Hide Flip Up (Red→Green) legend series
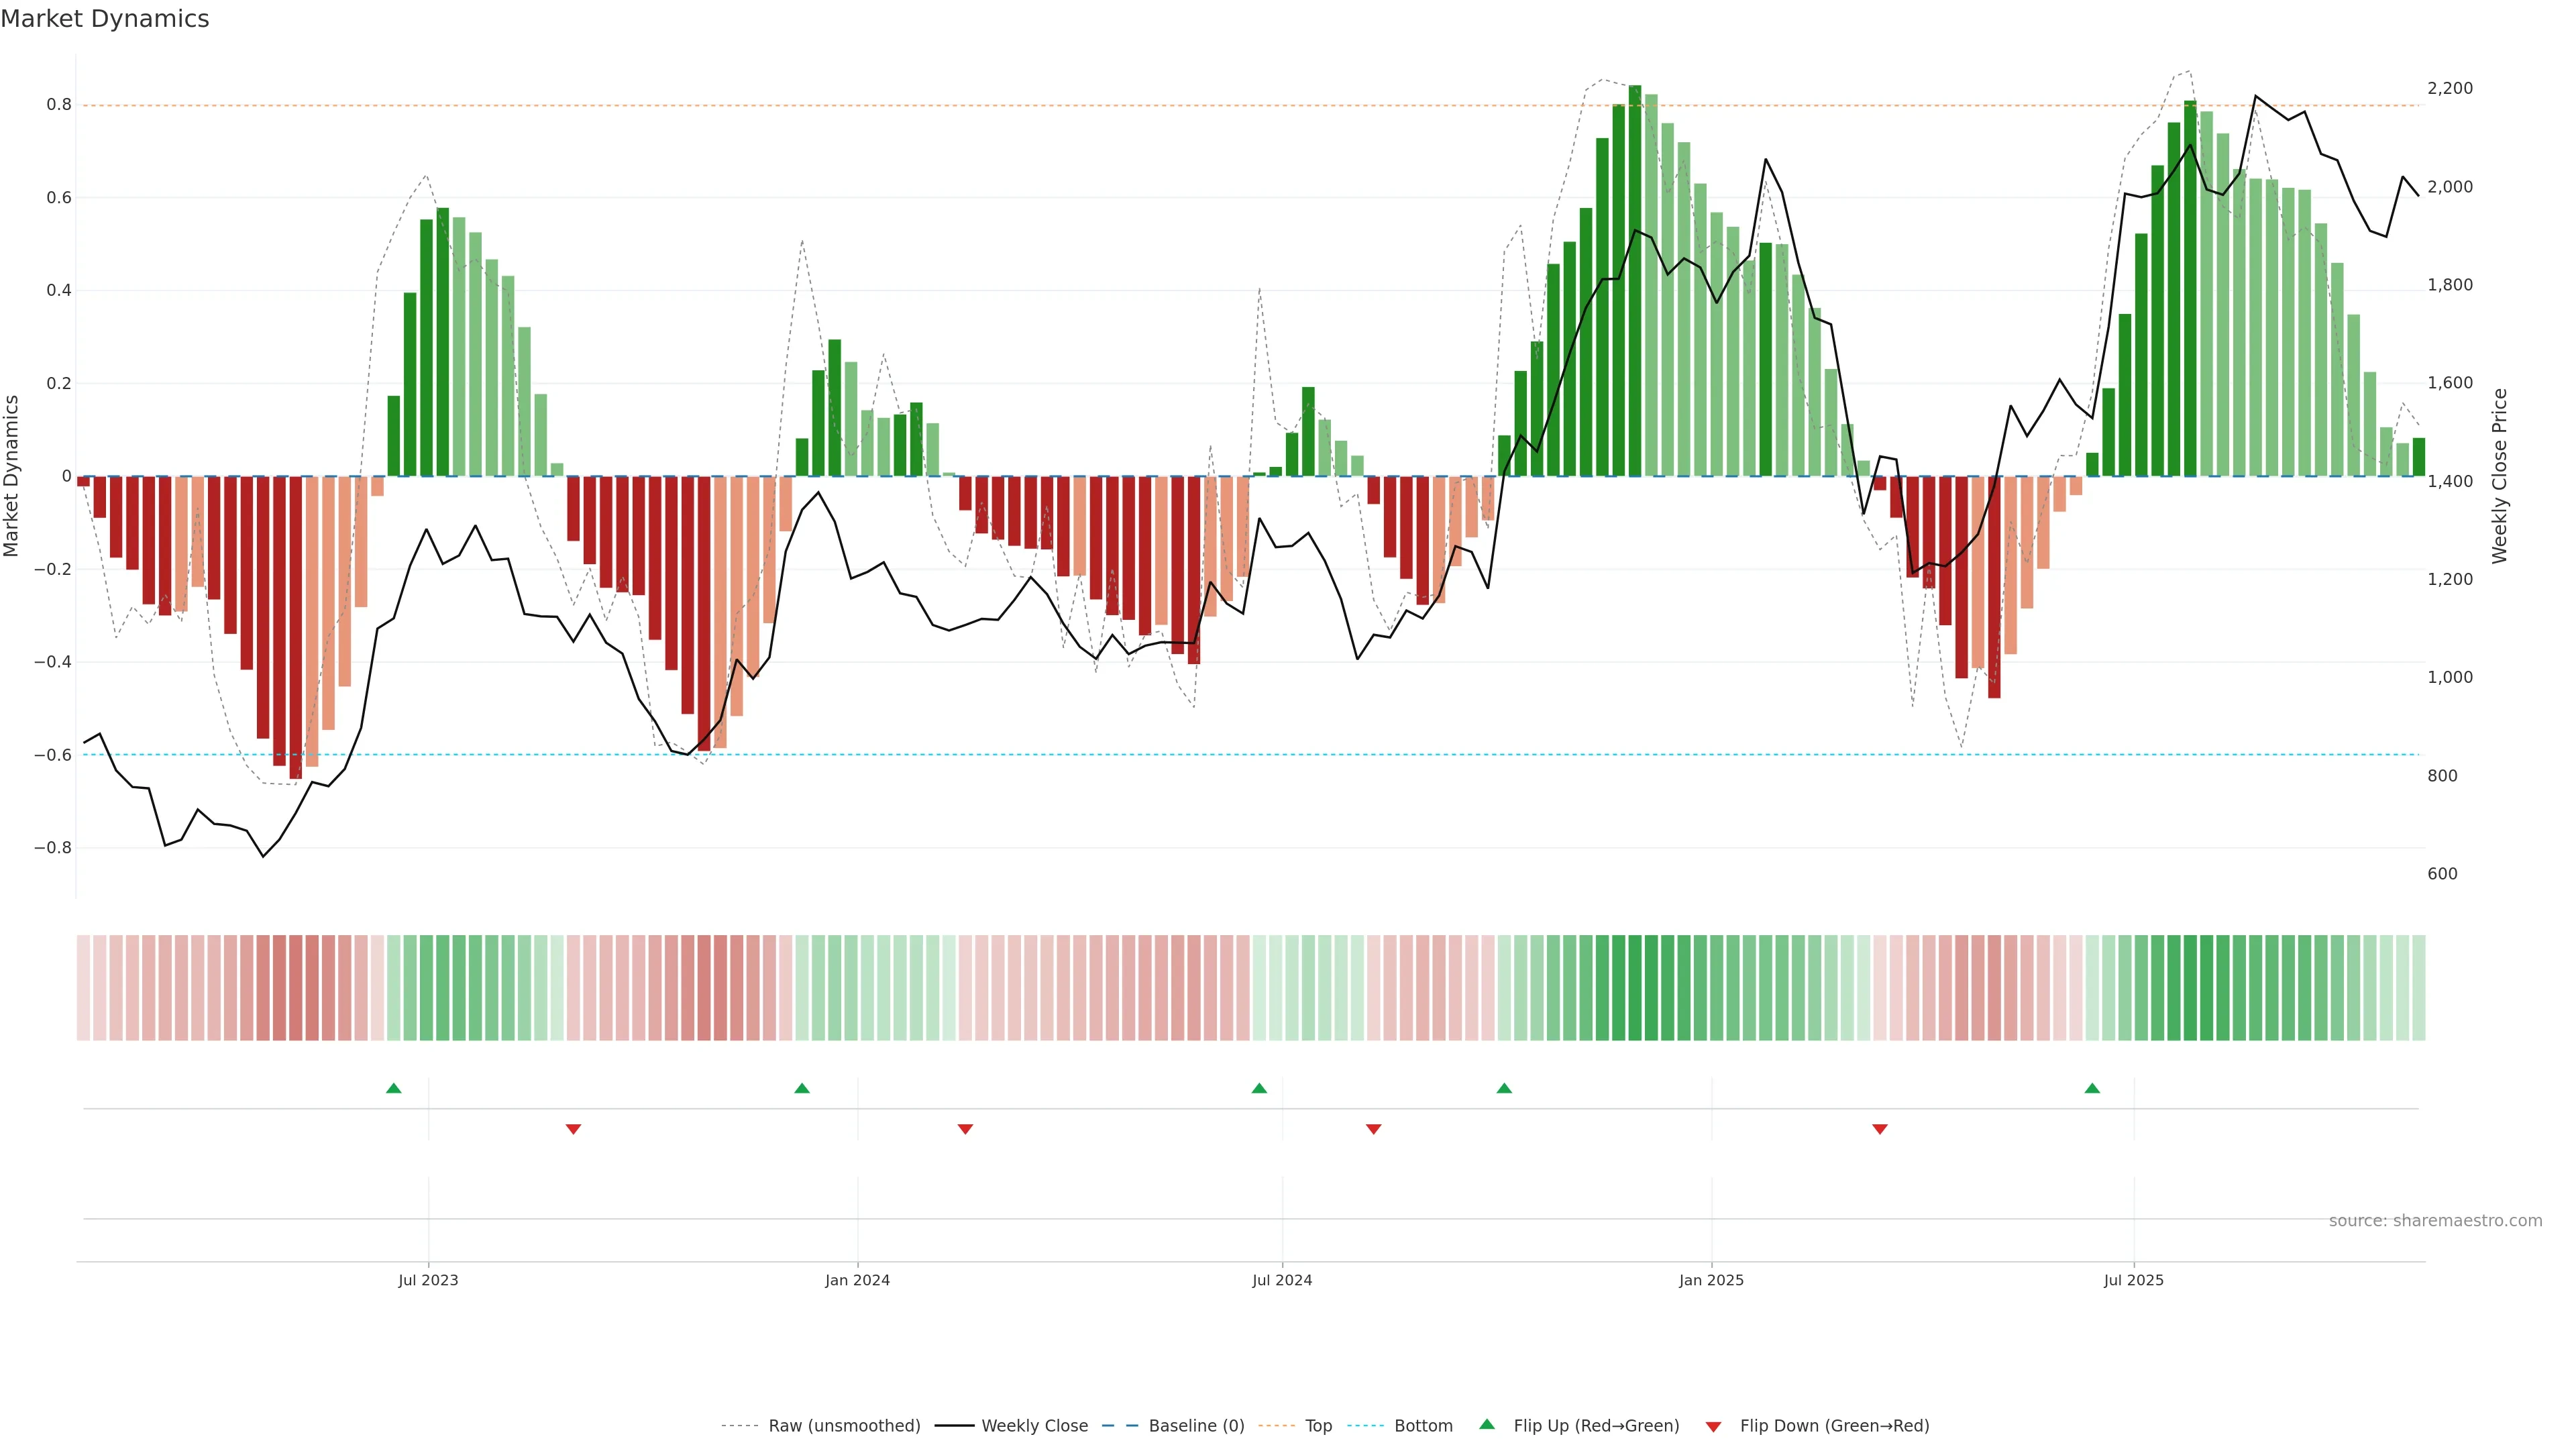 coord(1596,1426)
